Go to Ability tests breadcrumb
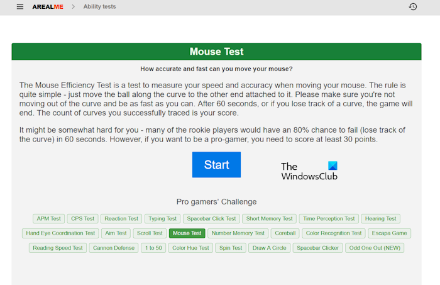 pos(99,7)
